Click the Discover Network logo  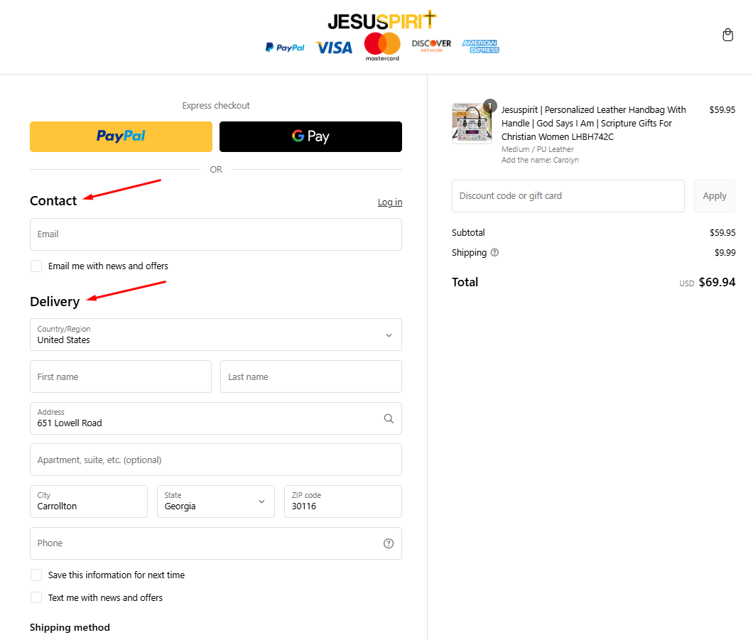[x=431, y=45]
